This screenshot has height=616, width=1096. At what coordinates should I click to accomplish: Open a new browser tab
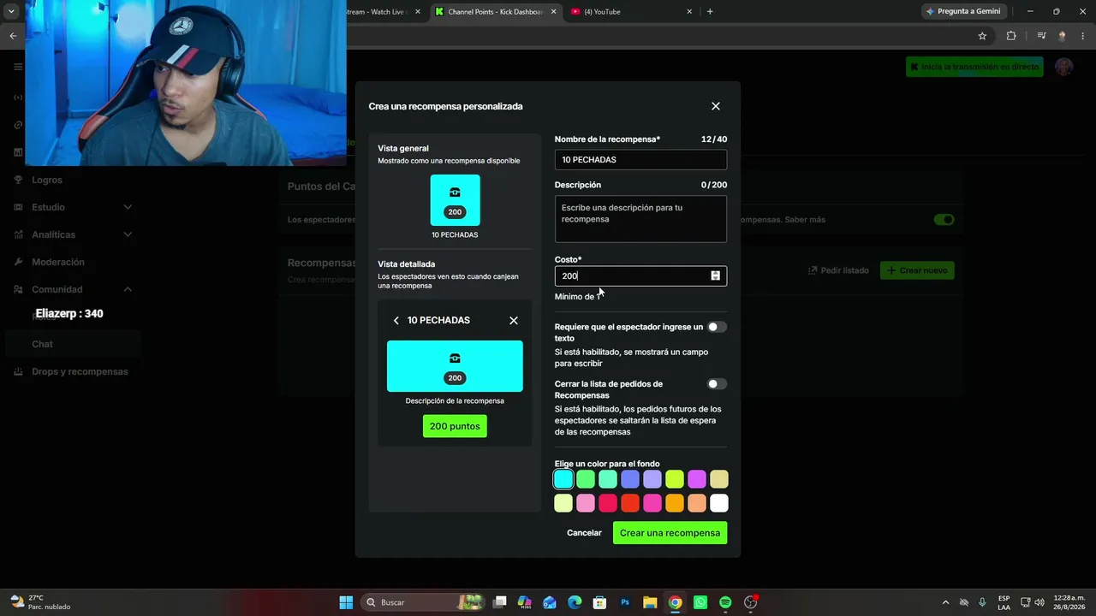(710, 12)
